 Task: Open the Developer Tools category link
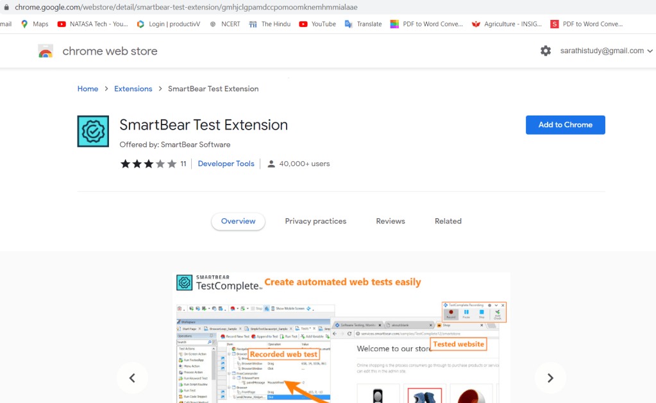click(x=226, y=164)
